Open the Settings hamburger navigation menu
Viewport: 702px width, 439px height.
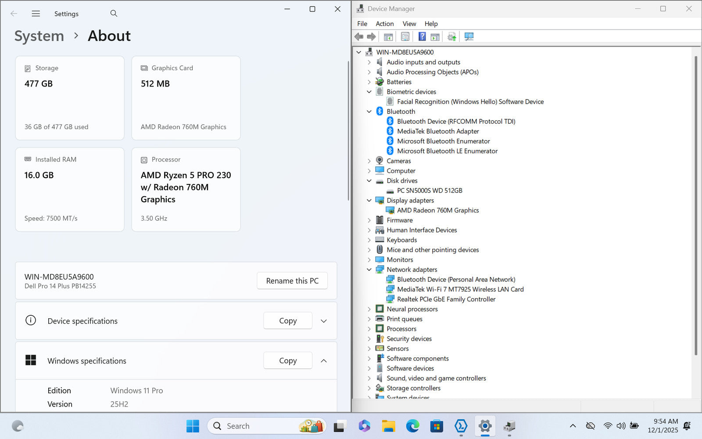(x=36, y=14)
